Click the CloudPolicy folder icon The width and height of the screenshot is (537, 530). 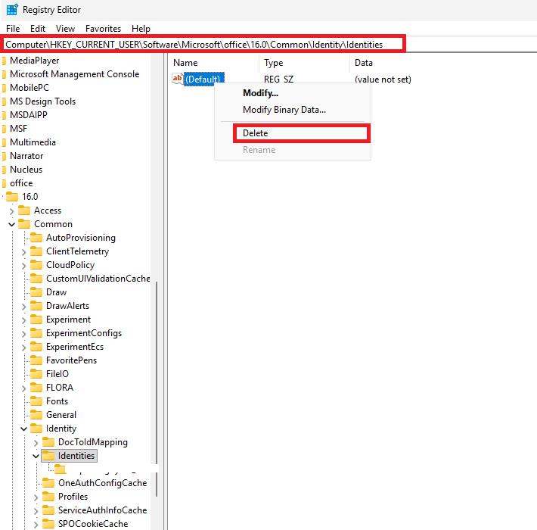[x=36, y=264]
